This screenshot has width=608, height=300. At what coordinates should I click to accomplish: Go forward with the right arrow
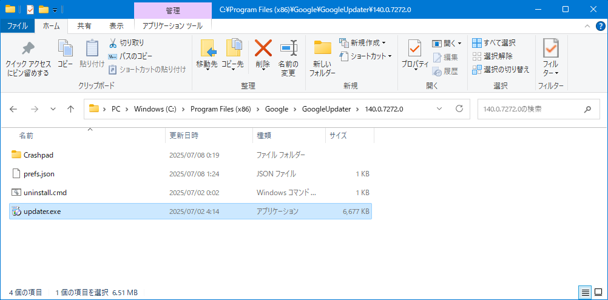tap(35, 109)
